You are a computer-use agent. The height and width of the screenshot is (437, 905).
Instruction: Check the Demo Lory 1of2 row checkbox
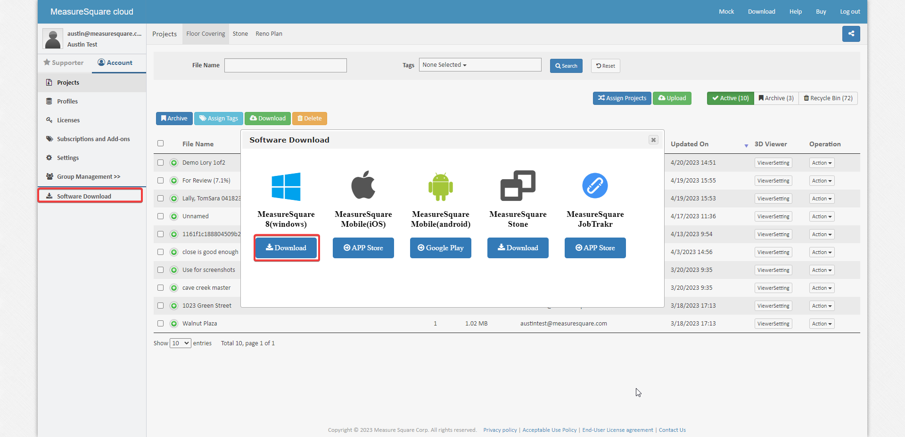tap(160, 163)
